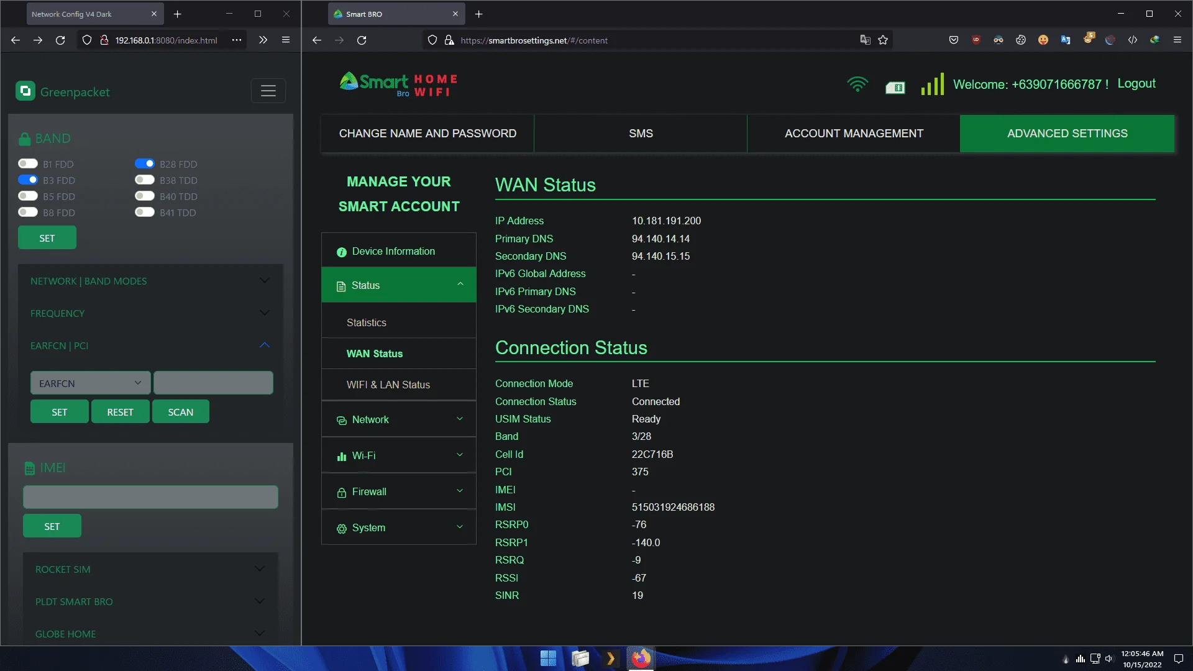Screen dimensions: 1193x671
Task: Collapse the EARFCN | PCI section
Action: coord(150,345)
